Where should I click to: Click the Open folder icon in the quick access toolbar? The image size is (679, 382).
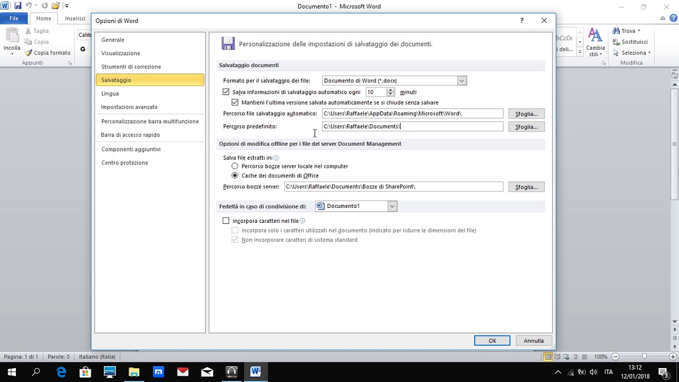tap(55, 6)
